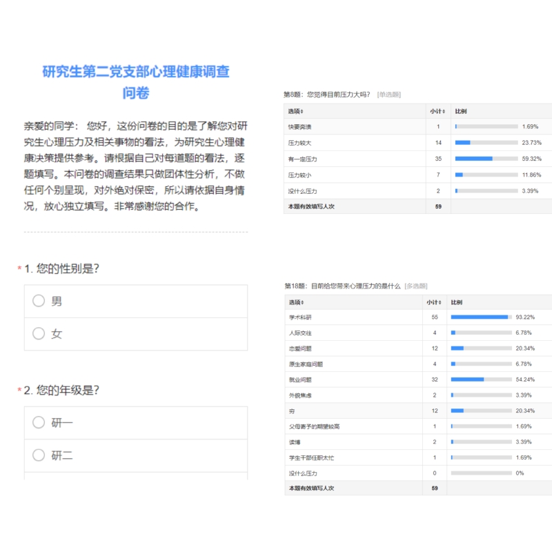This screenshot has width=552, height=552.
Task: Click the 有一定压力 59.32% bar
Action: pyautogui.click(x=486, y=159)
